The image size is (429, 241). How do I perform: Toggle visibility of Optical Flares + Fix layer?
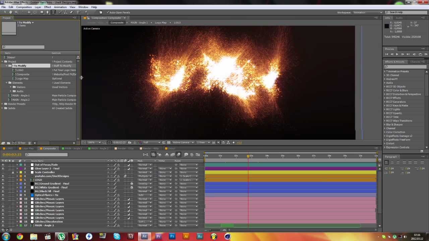[x=3, y=195]
